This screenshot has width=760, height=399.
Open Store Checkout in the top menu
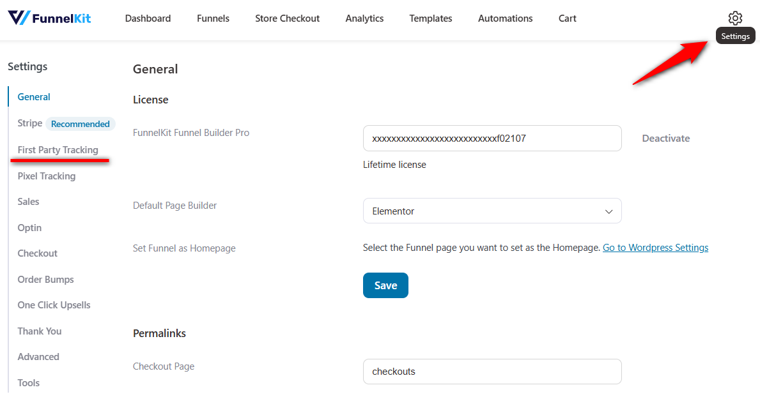[x=288, y=19]
